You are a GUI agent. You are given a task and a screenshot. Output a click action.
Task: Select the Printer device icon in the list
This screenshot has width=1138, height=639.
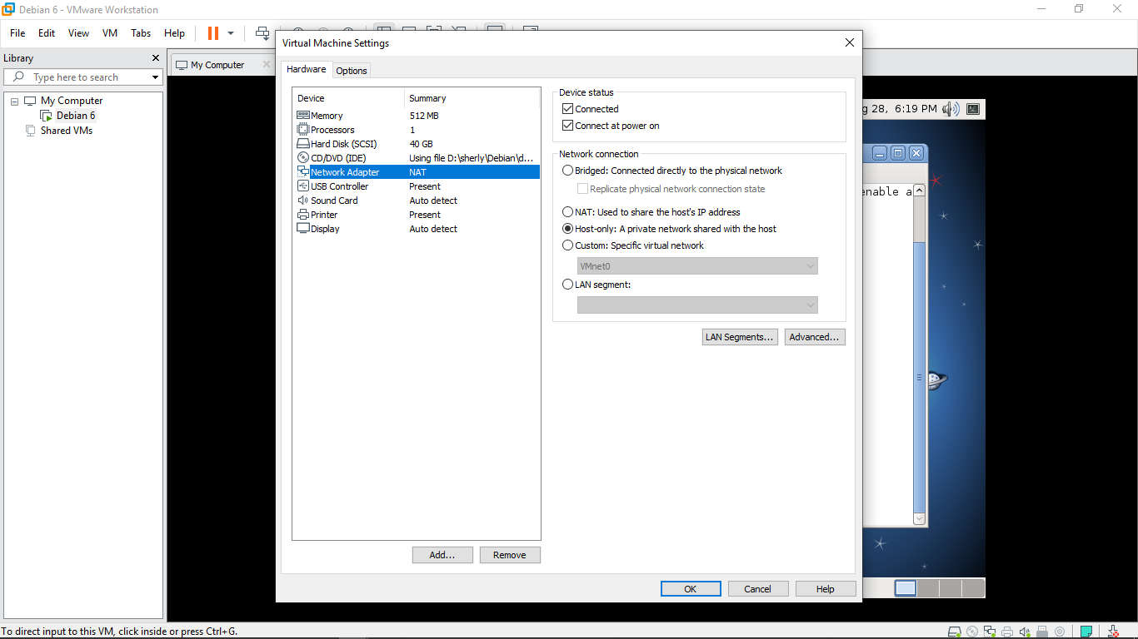[x=303, y=215]
